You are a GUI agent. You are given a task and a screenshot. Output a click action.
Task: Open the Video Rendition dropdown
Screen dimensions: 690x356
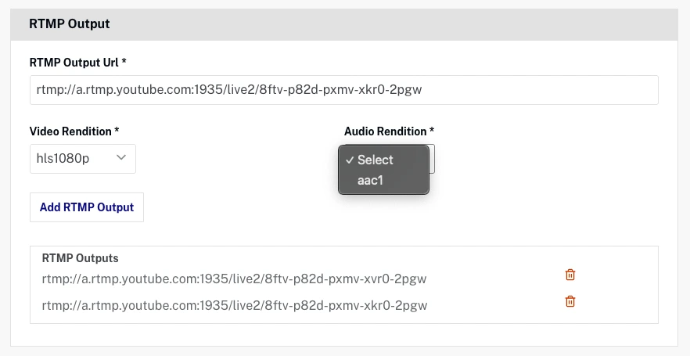click(83, 158)
